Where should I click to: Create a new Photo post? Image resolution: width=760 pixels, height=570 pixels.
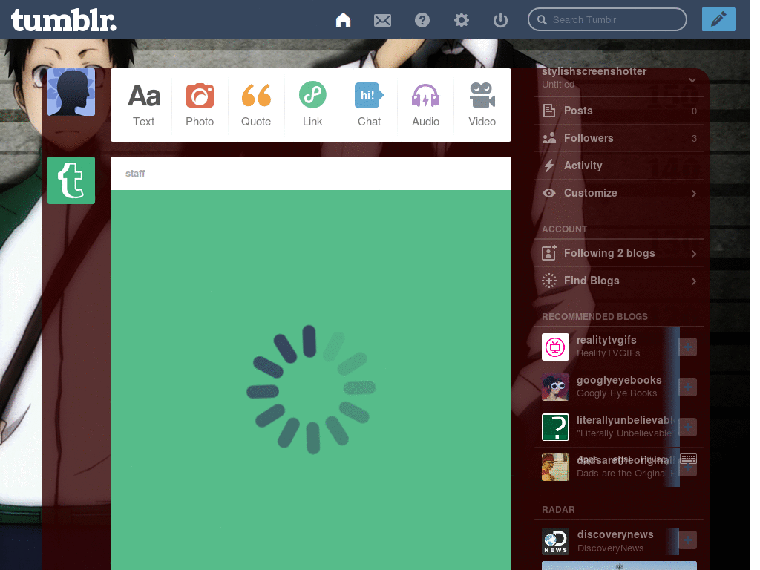coord(200,105)
